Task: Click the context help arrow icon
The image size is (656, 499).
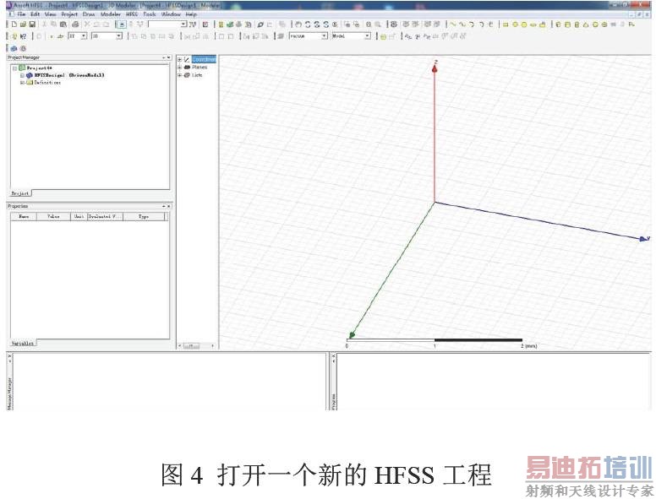Action: [24, 36]
